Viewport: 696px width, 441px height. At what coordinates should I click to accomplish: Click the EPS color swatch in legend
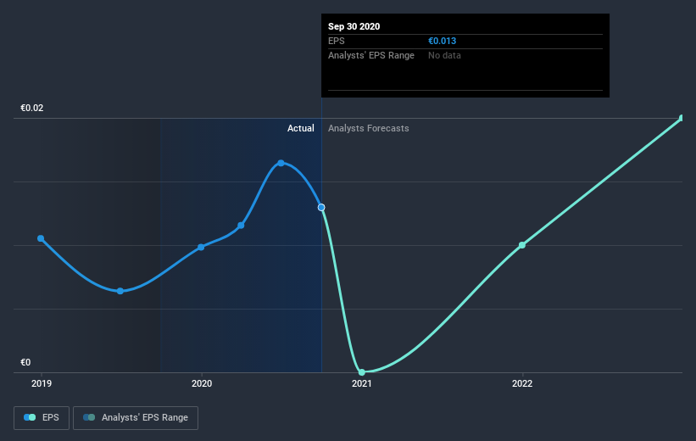coord(30,417)
